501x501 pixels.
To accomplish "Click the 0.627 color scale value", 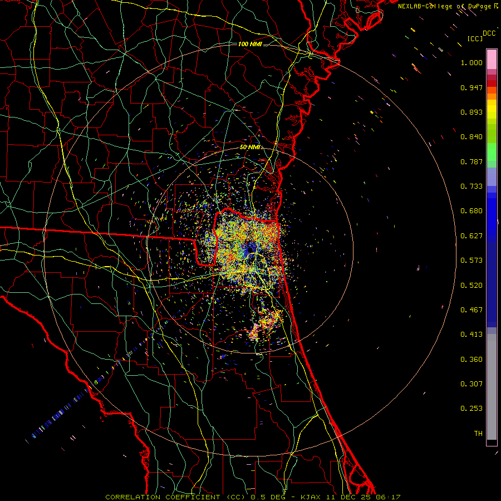I will click(471, 236).
